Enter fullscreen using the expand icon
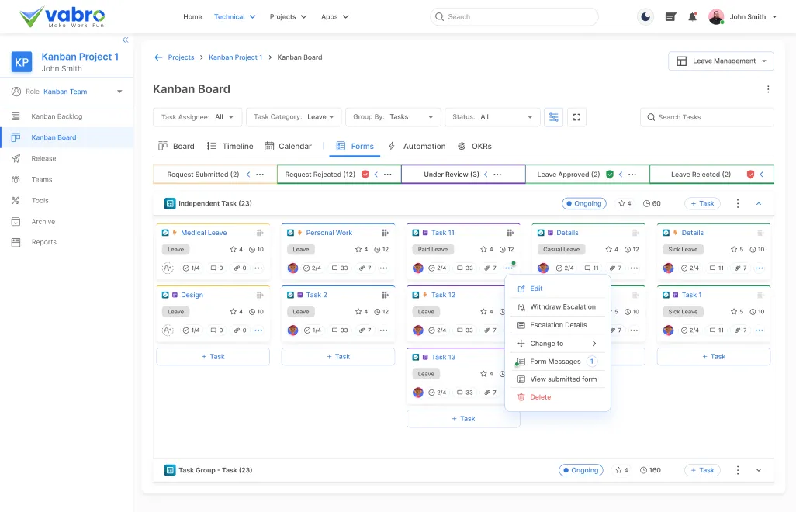Image resolution: width=796 pixels, height=512 pixels. [x=576, y=116]
